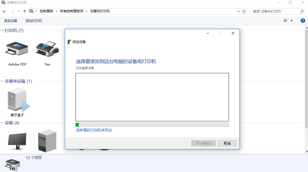Navigate to 控制面板 breadcrumb
The width and height of the screenshot is (308, 172).
[46, 11]
